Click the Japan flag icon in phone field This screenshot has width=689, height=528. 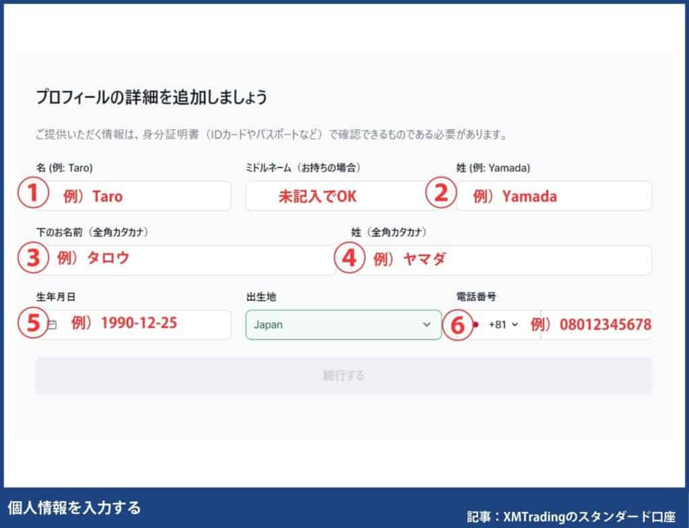476,325
